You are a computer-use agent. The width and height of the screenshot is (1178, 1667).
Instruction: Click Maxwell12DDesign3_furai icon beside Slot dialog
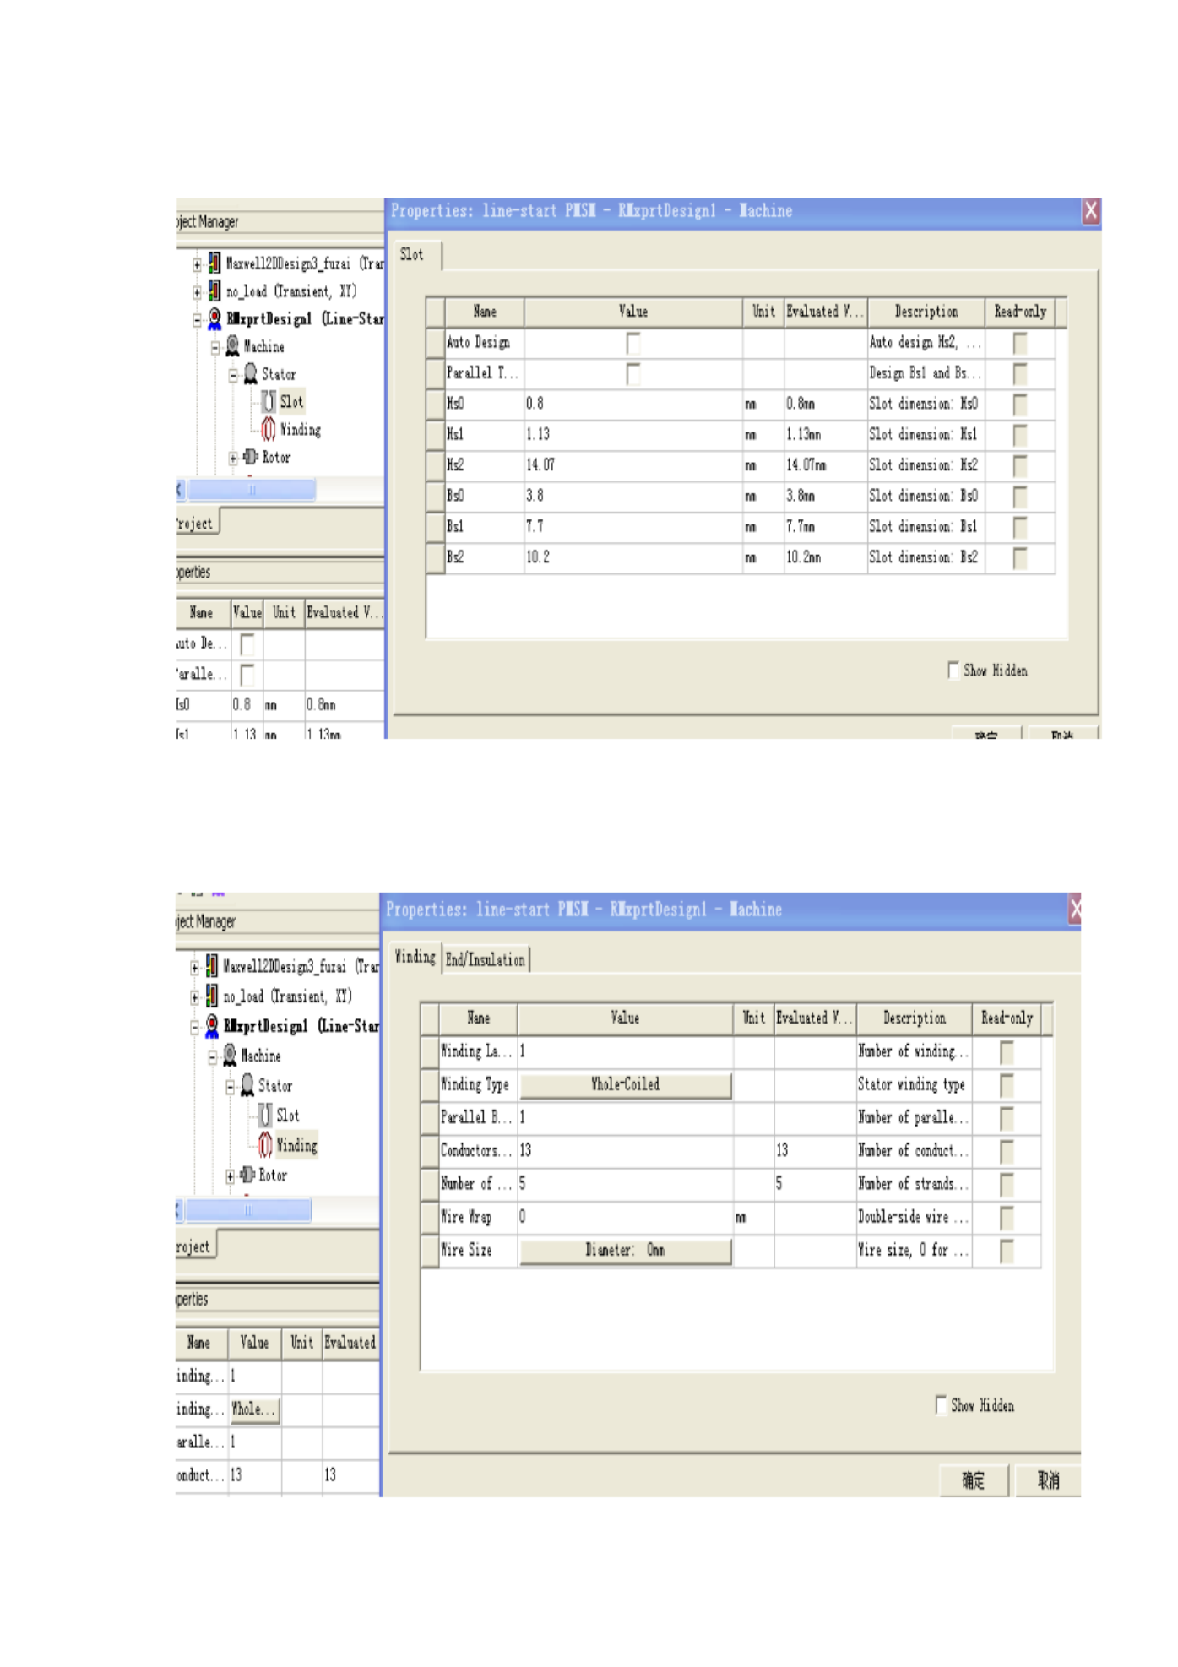point(214,263)
